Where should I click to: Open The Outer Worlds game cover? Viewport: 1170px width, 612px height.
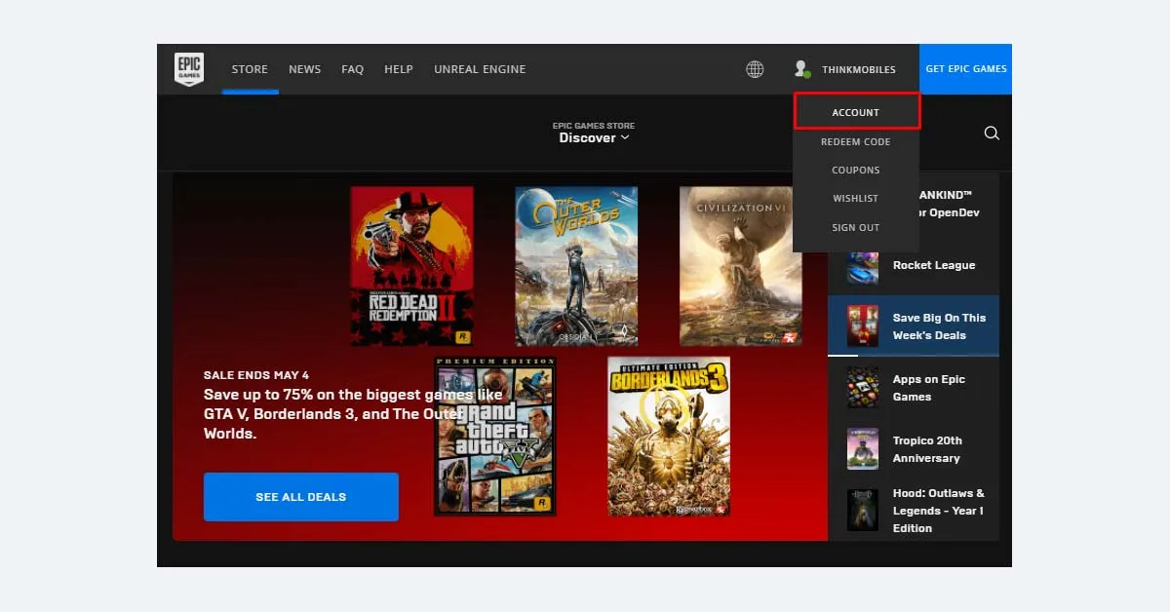click(x=576, y=266)
